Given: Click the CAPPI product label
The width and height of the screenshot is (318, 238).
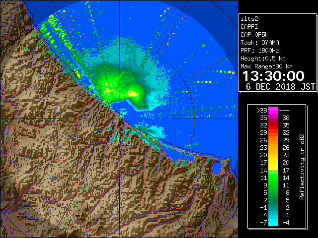Looking at the screenshot, I should [x=249, y=27].
